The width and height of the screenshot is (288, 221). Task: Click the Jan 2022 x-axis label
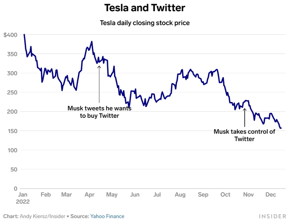point(23,198)
